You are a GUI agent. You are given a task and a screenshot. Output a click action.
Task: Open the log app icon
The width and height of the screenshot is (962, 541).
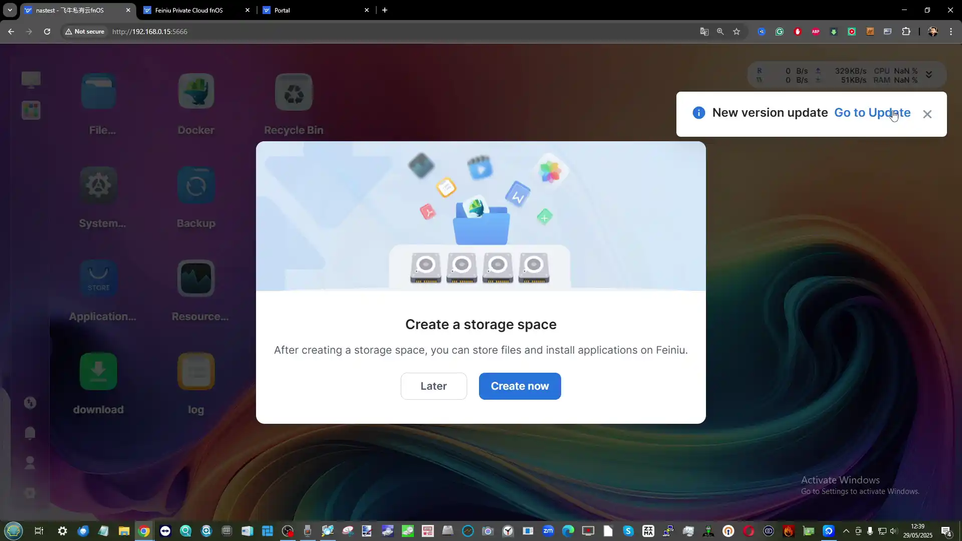tap(196, 371)
